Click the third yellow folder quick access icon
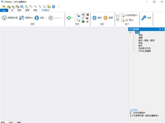 [x=13, y=7]
